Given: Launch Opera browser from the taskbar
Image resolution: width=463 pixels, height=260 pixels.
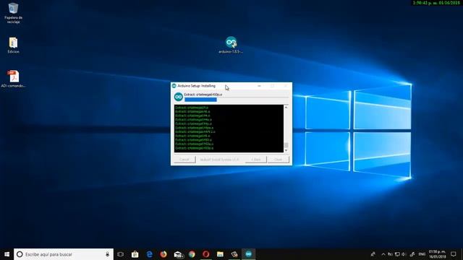Looking at the screenshot, I should click(x=206, y=254).
